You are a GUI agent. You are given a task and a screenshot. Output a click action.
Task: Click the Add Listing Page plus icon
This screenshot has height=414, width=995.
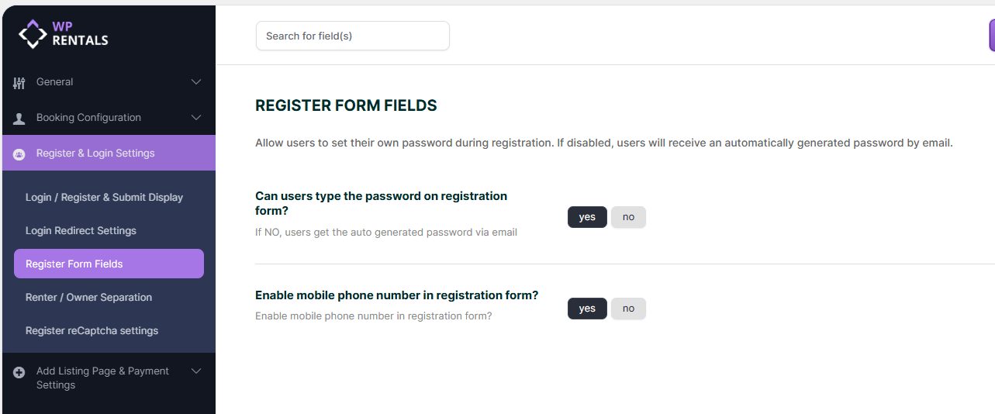click(x=19, y=372)
